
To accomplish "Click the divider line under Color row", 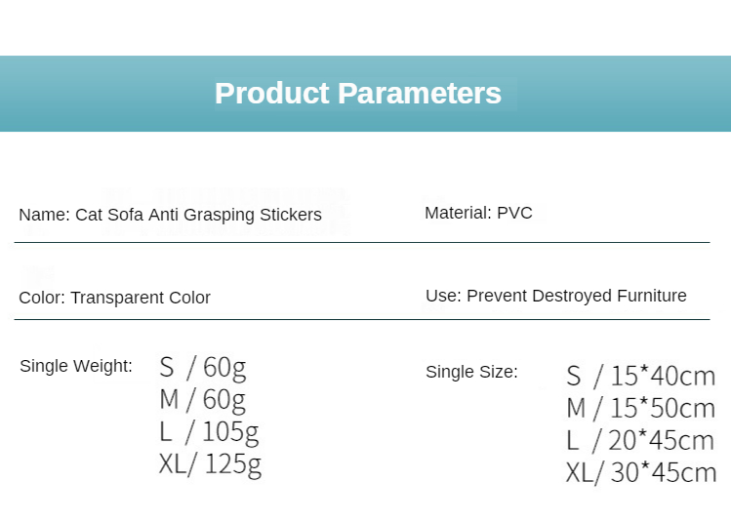I will pyautogui.click(x=363, y=319).
